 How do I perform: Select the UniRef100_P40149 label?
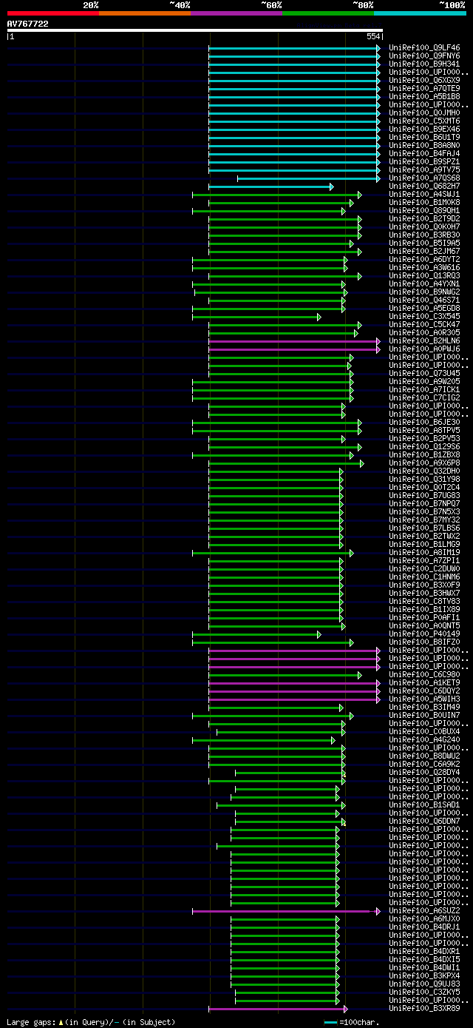(424, 634)
